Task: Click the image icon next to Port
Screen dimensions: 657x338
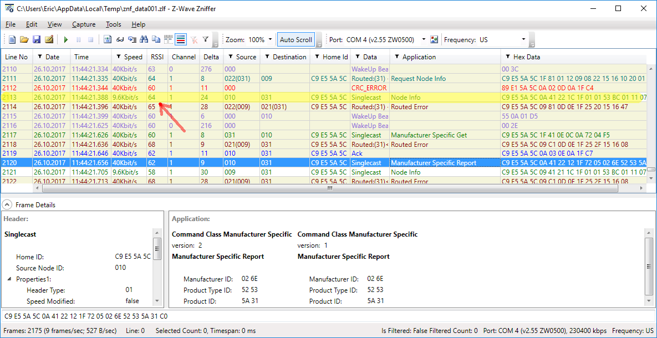Action: 434,40
